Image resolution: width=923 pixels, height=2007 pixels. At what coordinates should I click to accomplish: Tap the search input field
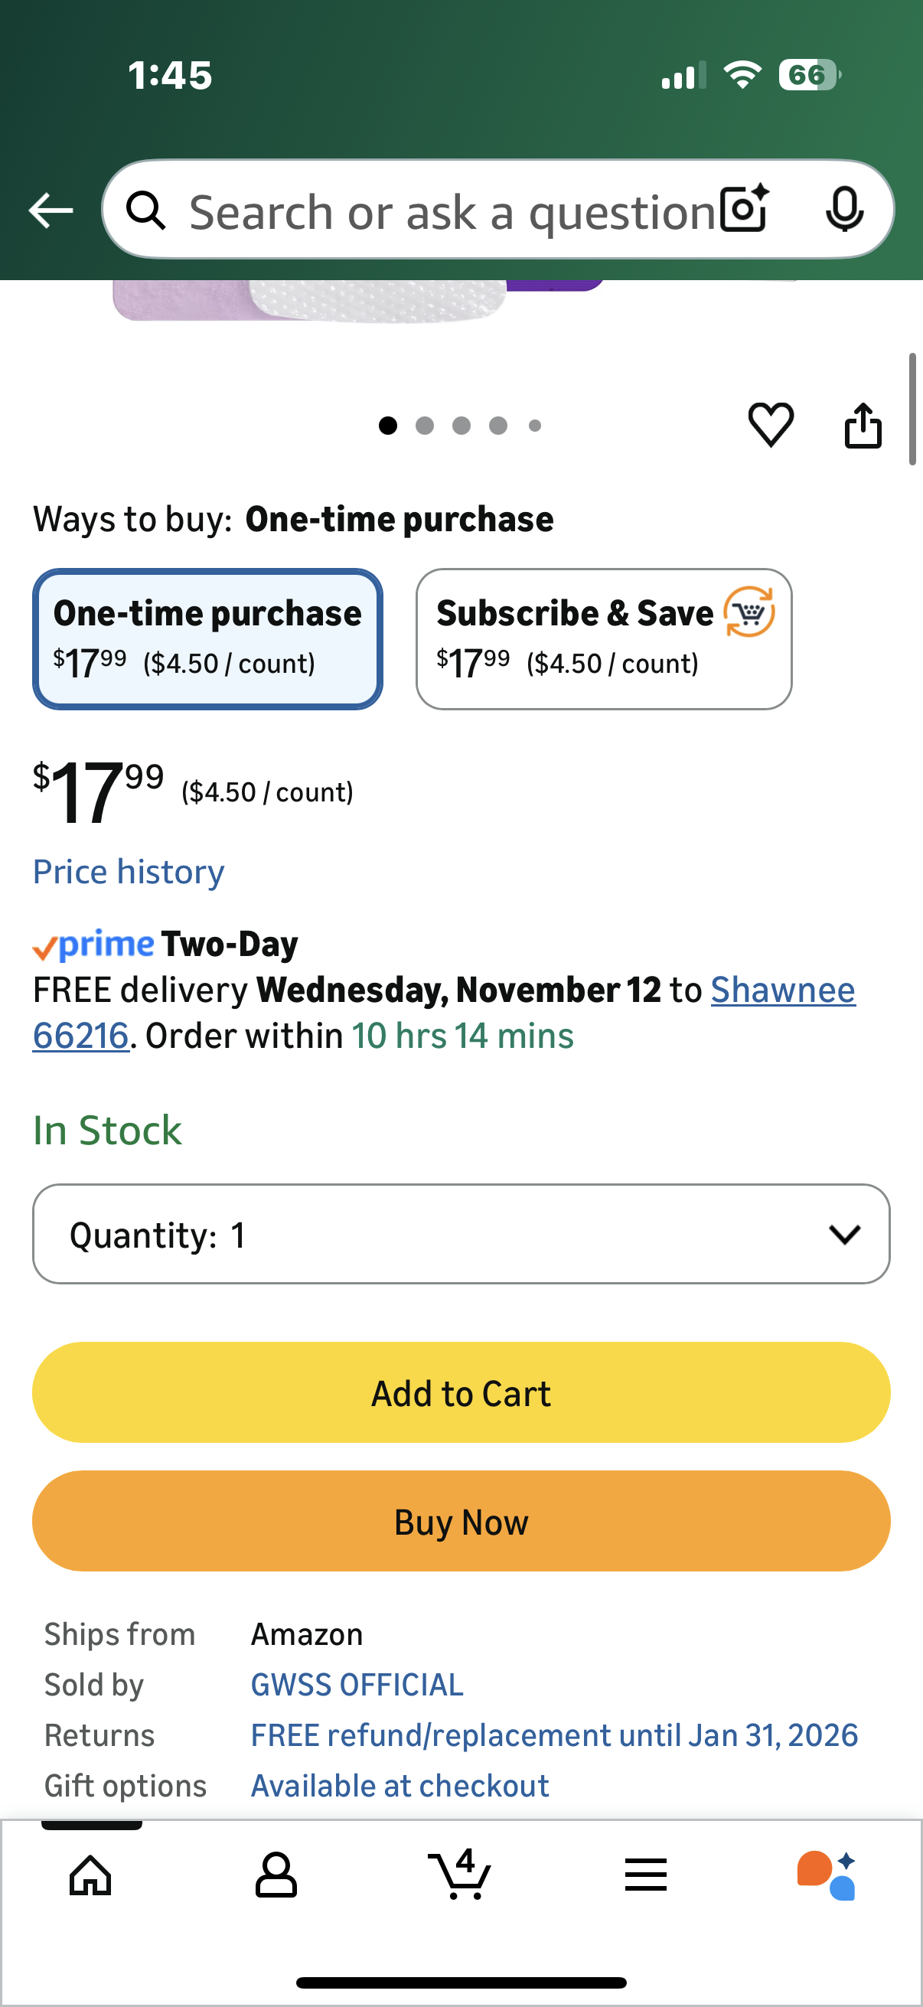pos(452,212)
